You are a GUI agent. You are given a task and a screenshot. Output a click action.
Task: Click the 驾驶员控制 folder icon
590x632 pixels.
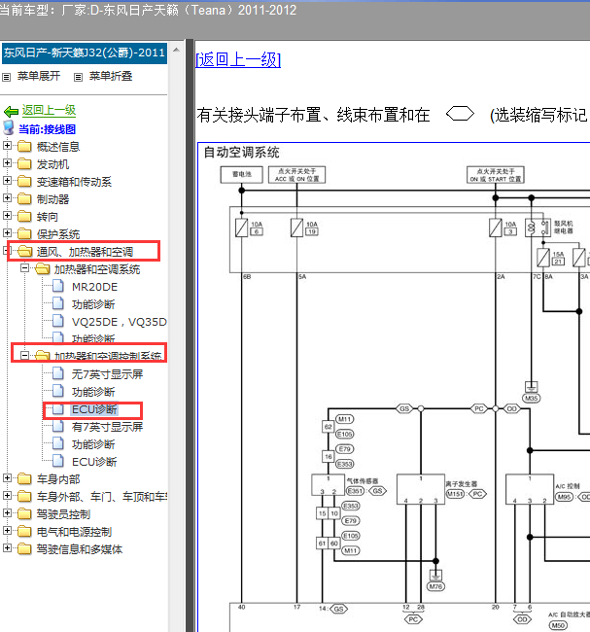(24, 513)
